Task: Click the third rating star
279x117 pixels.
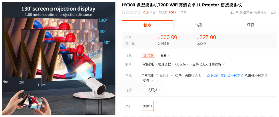Action: coord(131,12)
